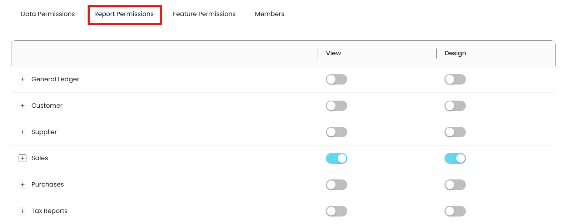Go to the Members tab
Viewport: 562px width, 224px height.
tap(269, 14)
